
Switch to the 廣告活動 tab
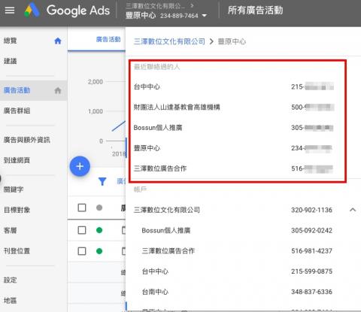point(108,39)
